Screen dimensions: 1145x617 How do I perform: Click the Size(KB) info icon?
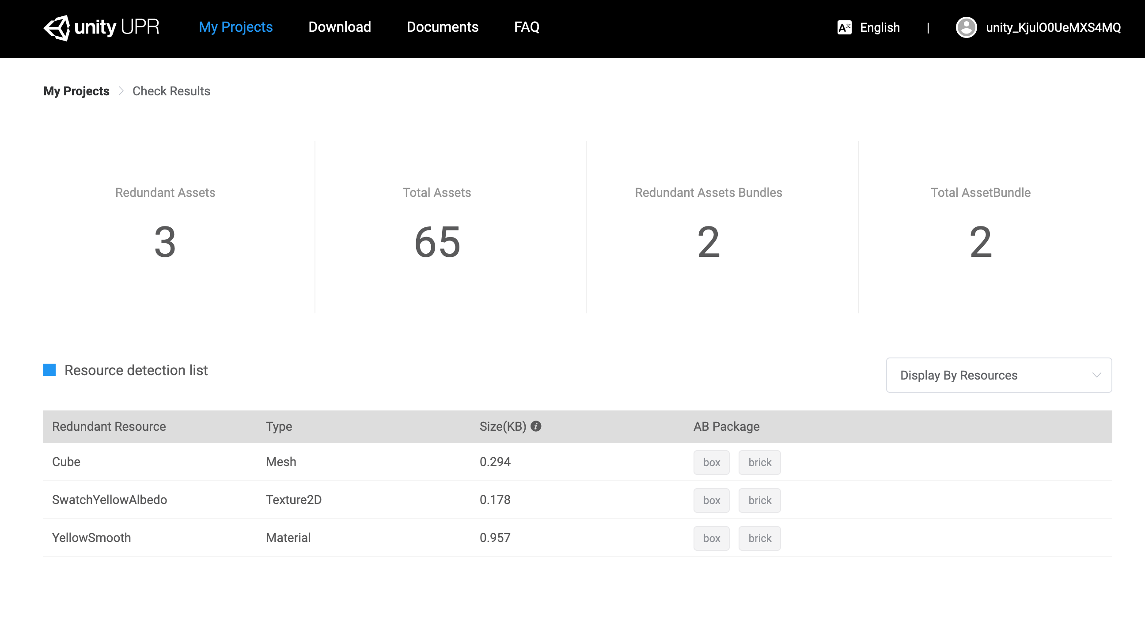536,426
